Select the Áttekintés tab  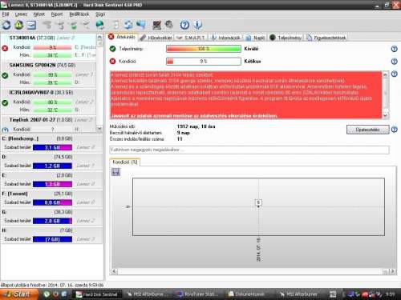click(122, 37)
